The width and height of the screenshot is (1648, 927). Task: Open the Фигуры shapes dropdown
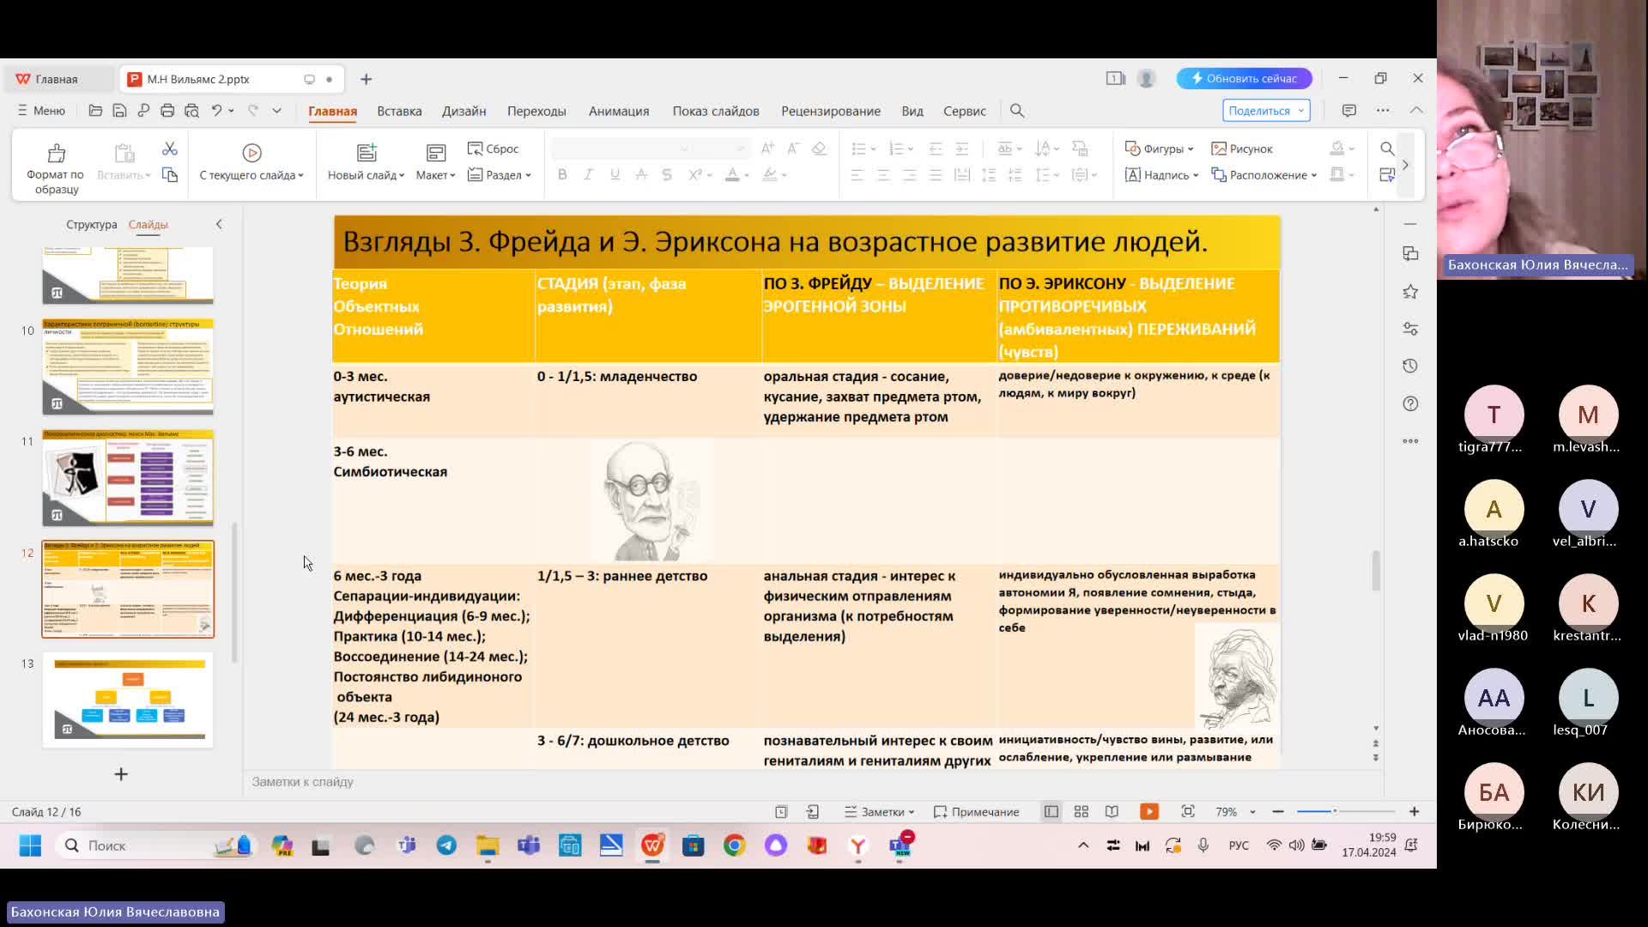[x=1160, y=148]
